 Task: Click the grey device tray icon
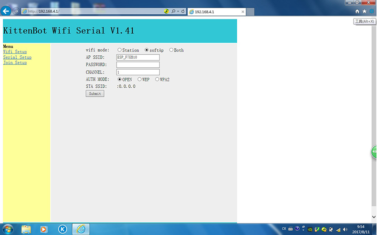331,230
